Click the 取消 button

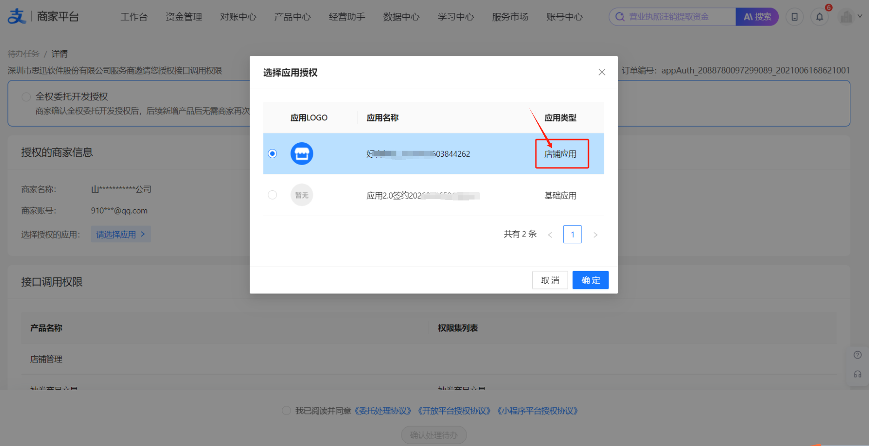click(x=550, y=280)
